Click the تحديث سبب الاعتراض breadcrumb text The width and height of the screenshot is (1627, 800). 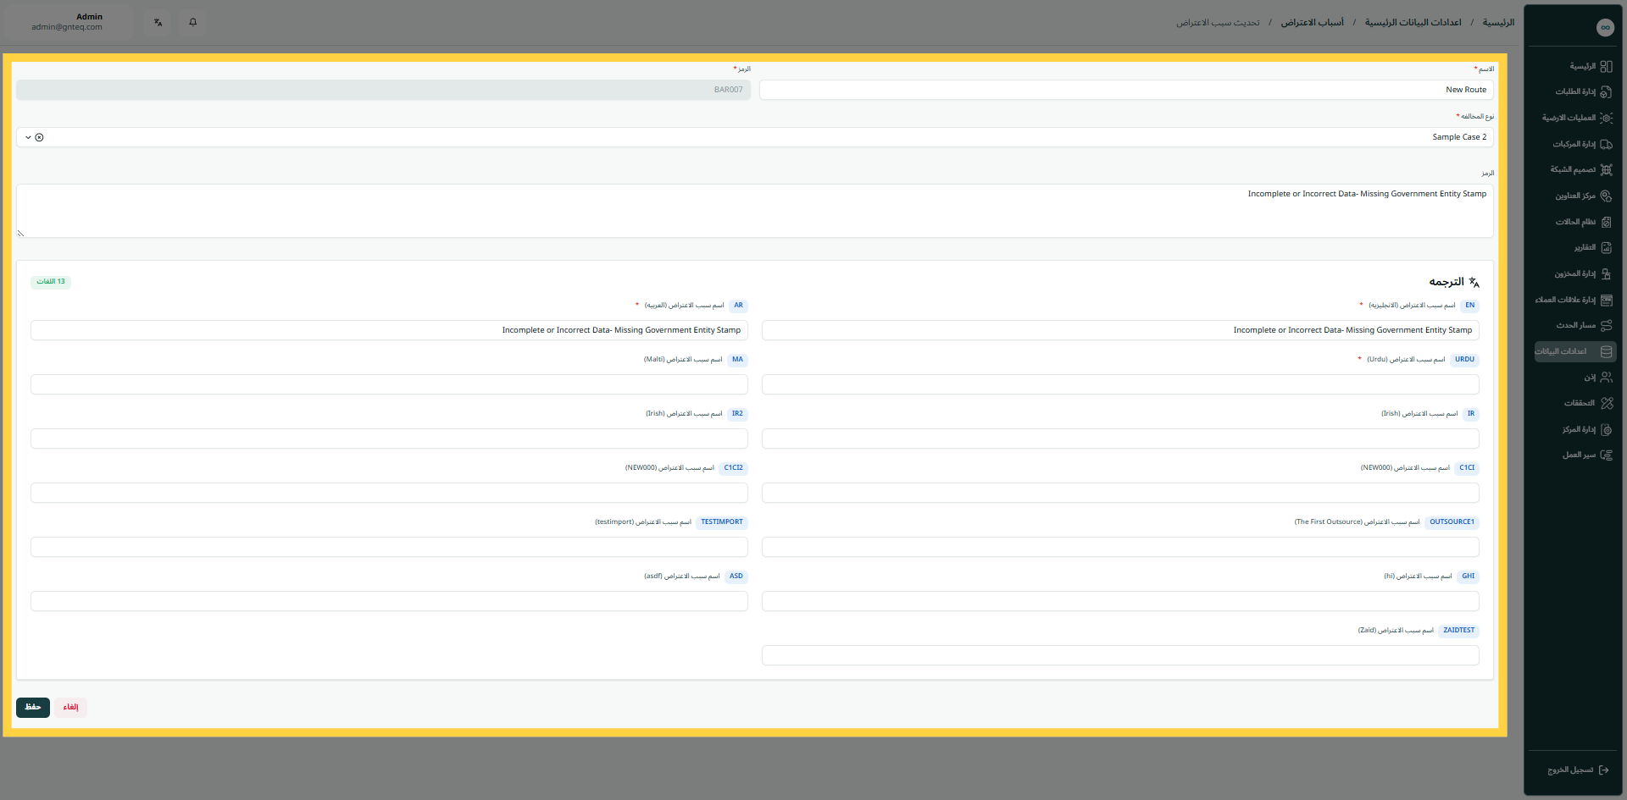tap(1218, 23)
